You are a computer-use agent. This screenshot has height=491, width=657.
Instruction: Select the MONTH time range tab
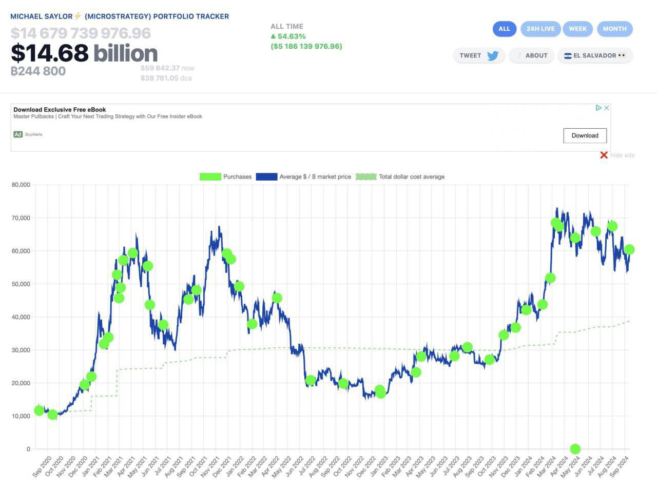pos(614,29)
